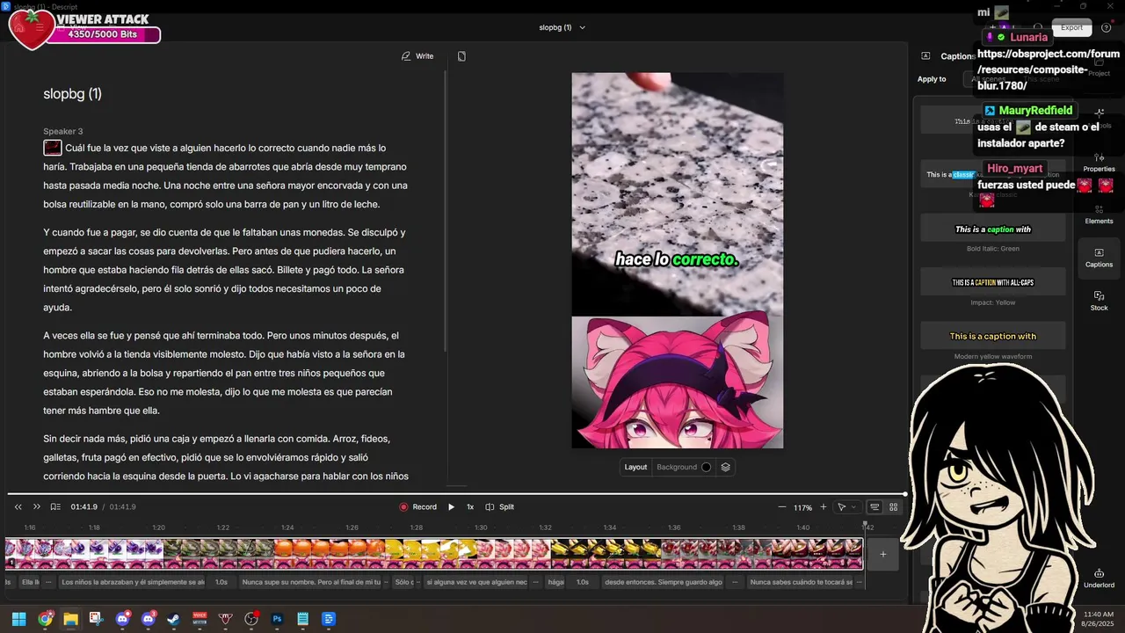The image size is (1125, 633).
Task: Change the 1x playback speed
Action: tap(470, 506)
